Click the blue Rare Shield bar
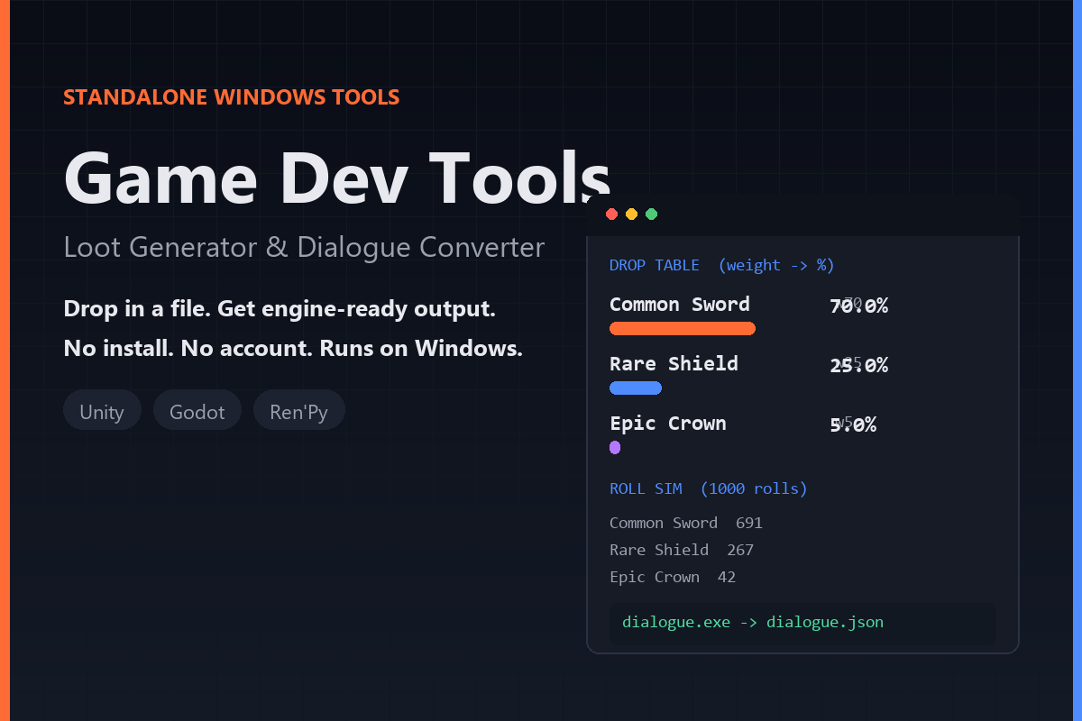 (x=636, y=388)
